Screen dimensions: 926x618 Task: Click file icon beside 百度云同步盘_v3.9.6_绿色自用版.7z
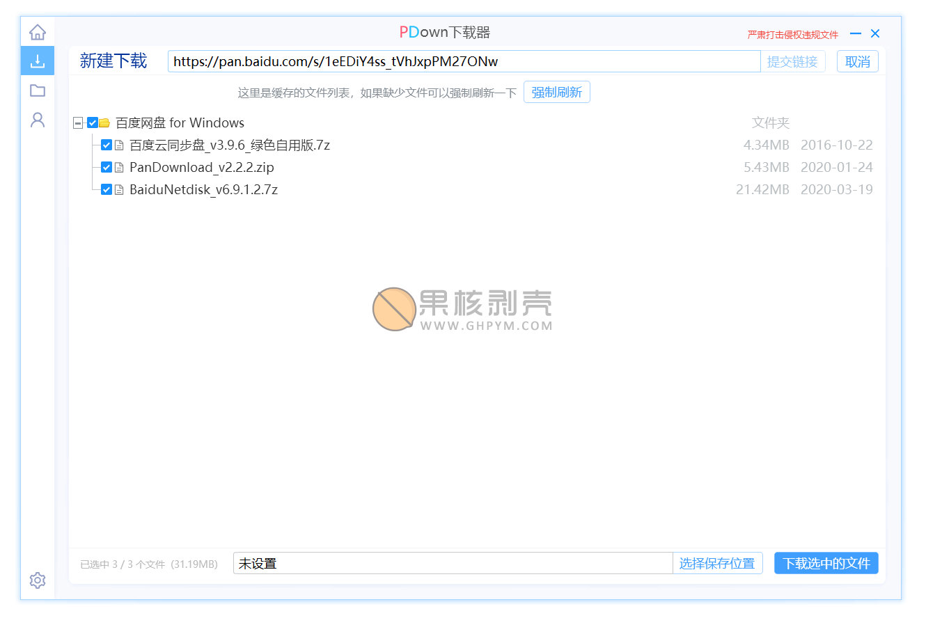click(x=119, y=145)
